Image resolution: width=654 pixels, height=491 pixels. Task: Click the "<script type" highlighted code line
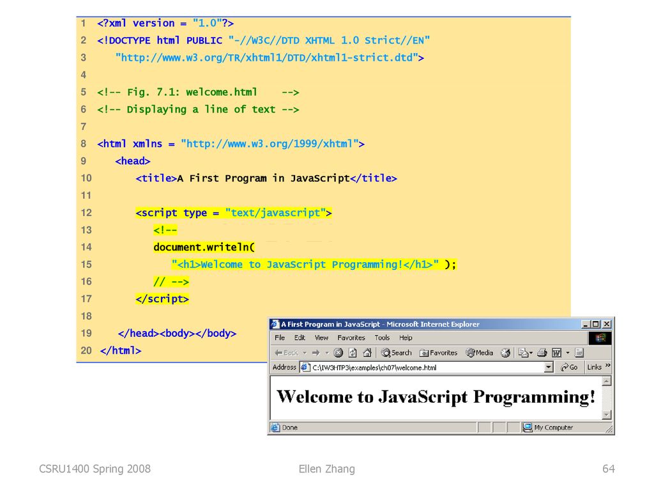pos(234,213)
